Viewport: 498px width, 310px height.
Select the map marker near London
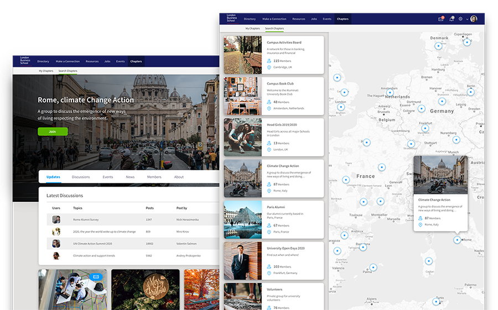tap(341, 107)
